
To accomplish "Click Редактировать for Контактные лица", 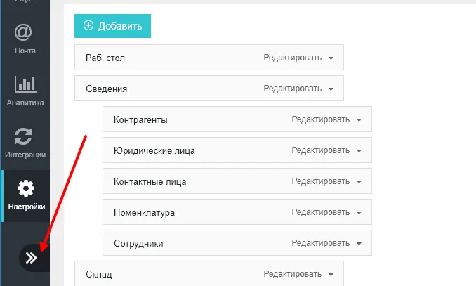I will 321,181.
